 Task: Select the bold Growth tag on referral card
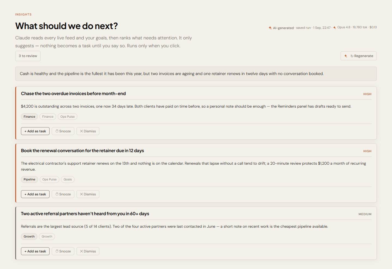coord(29,236)
